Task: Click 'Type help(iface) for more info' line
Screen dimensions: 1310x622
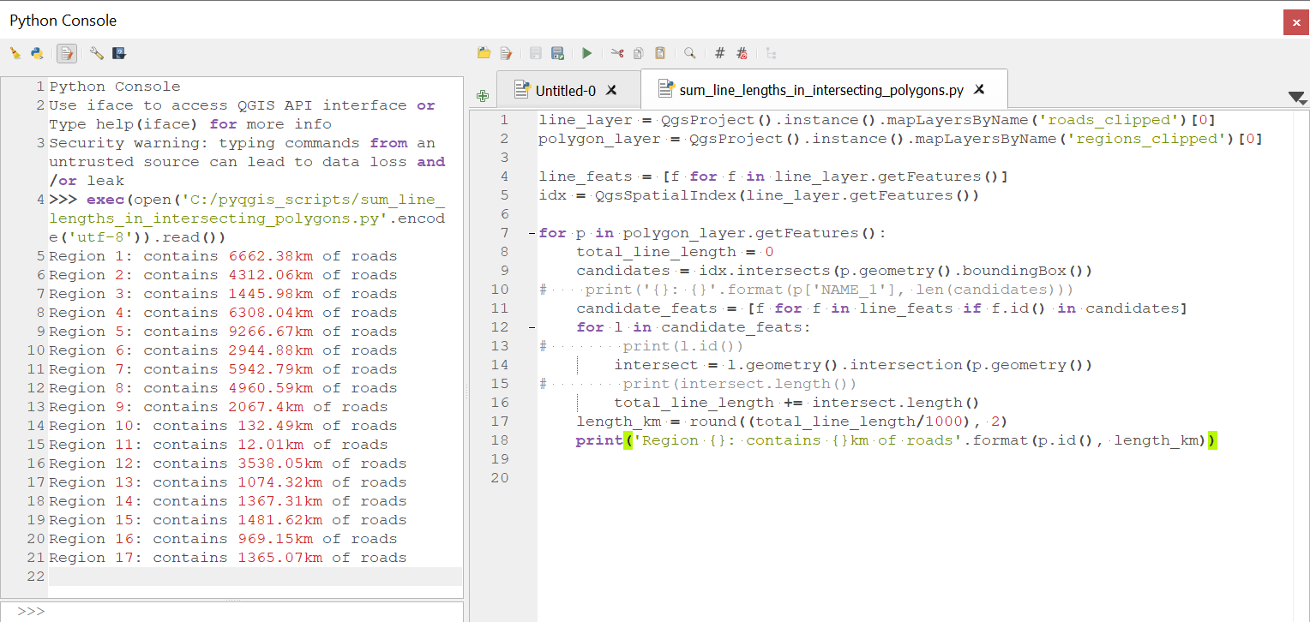Action: point(190,124)
